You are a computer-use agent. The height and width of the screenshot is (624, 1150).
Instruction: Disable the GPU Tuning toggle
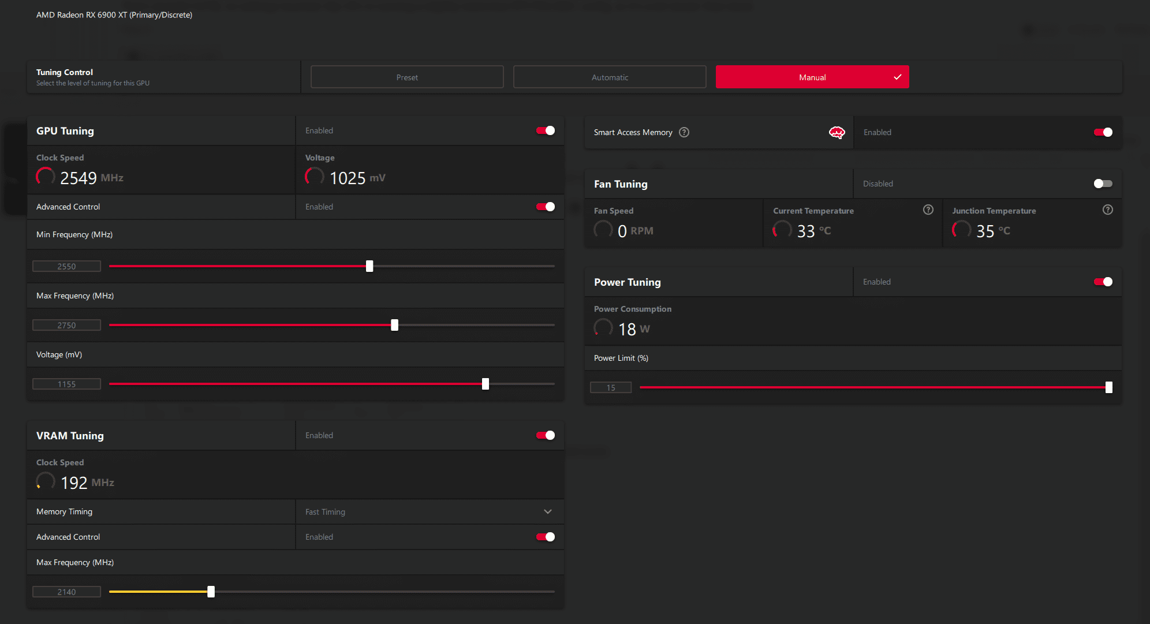click(x=545, y=130)
